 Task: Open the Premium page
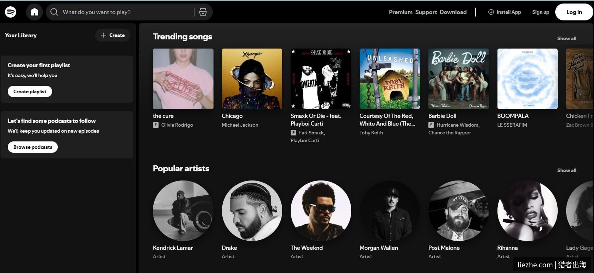click(x=401, y=12)
